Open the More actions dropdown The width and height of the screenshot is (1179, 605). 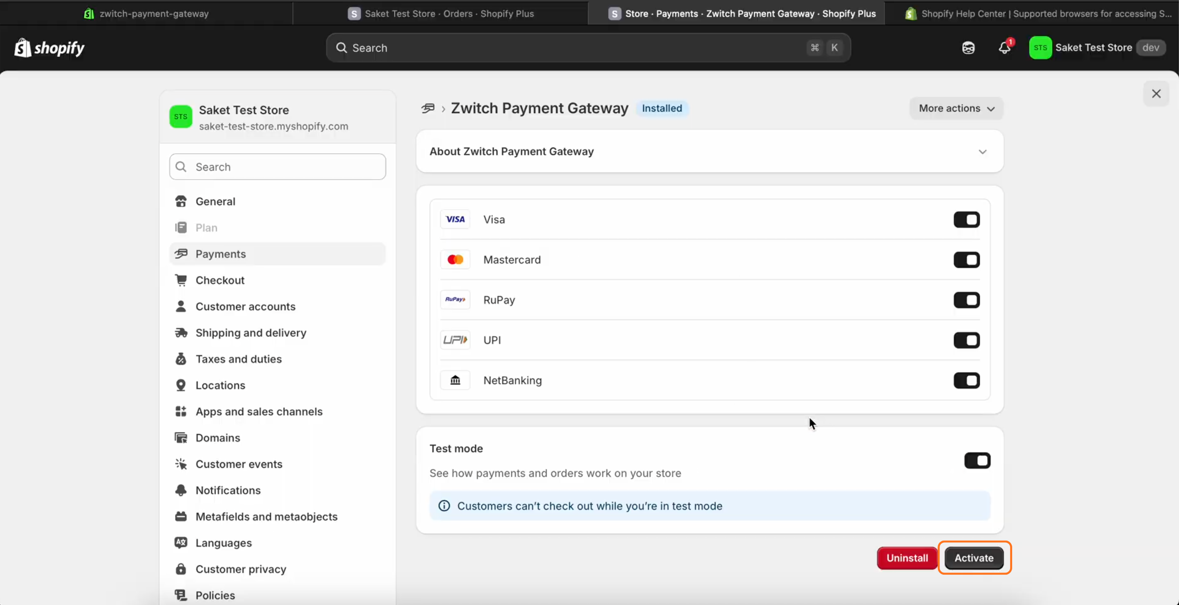pos(956,109)
